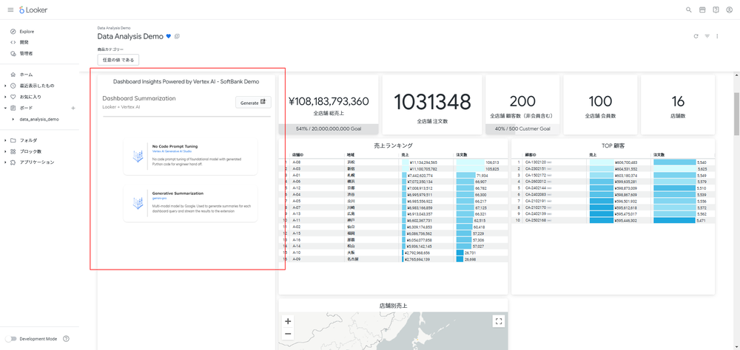Open the Help question-mark icon in header

pos(716,10)
